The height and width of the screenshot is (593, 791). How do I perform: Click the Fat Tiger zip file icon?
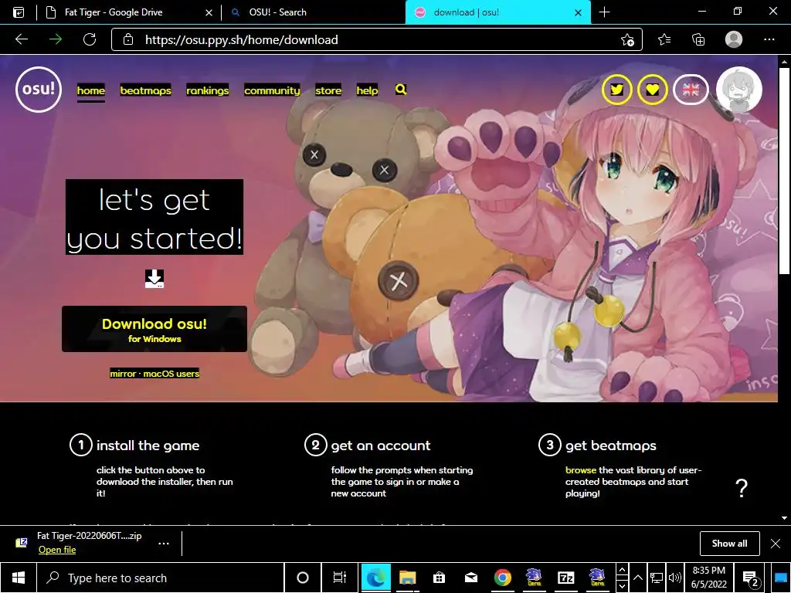(x=22, y=543)
